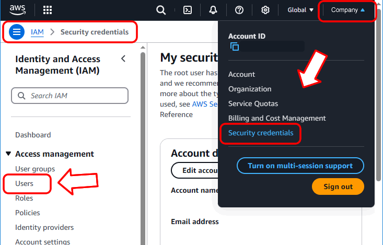This screenshot has width=383, height=245.
Task: Open the services grid menu icon
Action: coord(48,10)
